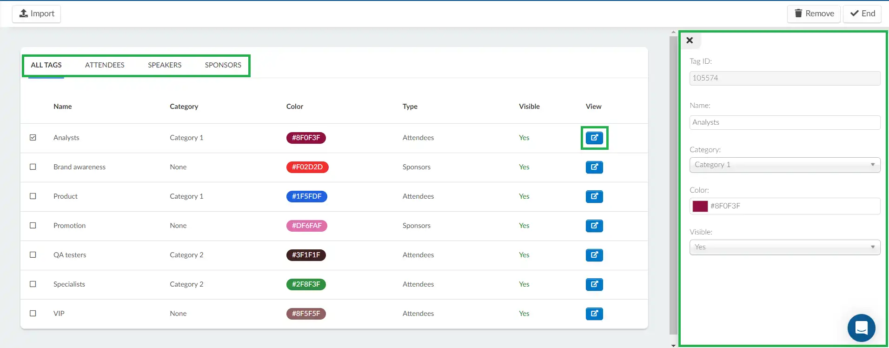Click Category 2 in the QA testers row
Screen dimensions: 889x348
186,255
